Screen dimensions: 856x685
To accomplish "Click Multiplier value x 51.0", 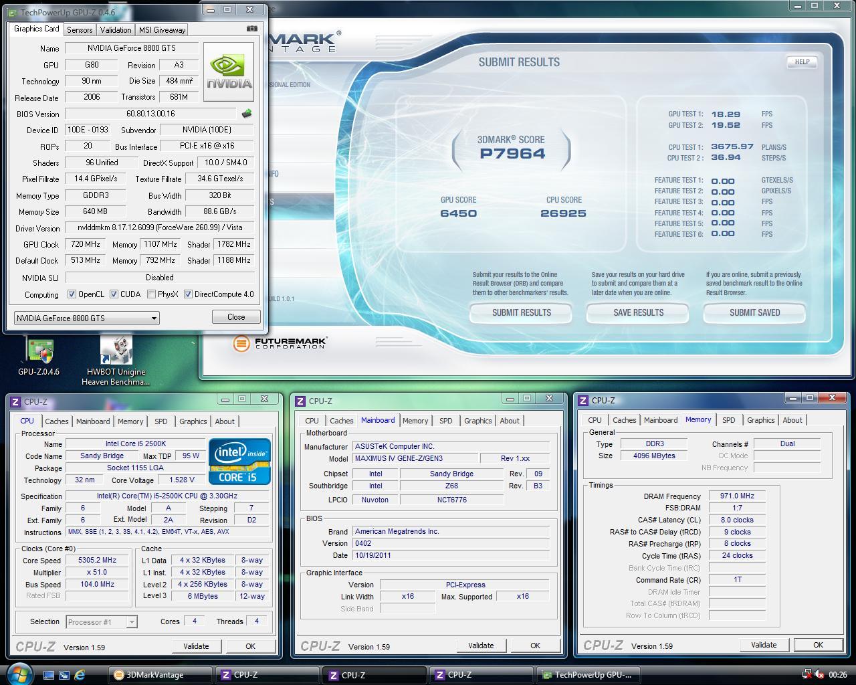I will (97, 573).
